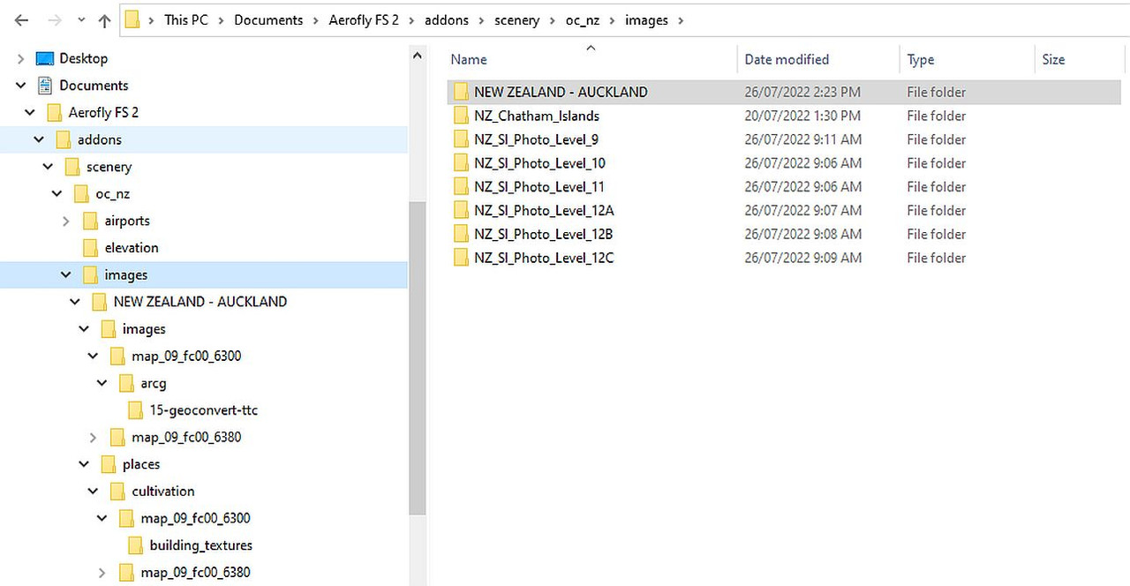The image size is (1130, 586).
Task: Sort by Date modified column header
Action: (787, 59)
